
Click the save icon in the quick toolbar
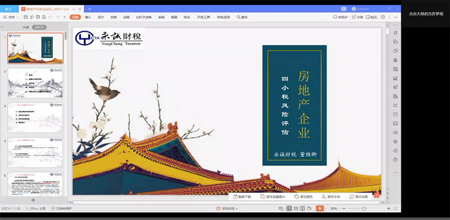coord(26,17)
